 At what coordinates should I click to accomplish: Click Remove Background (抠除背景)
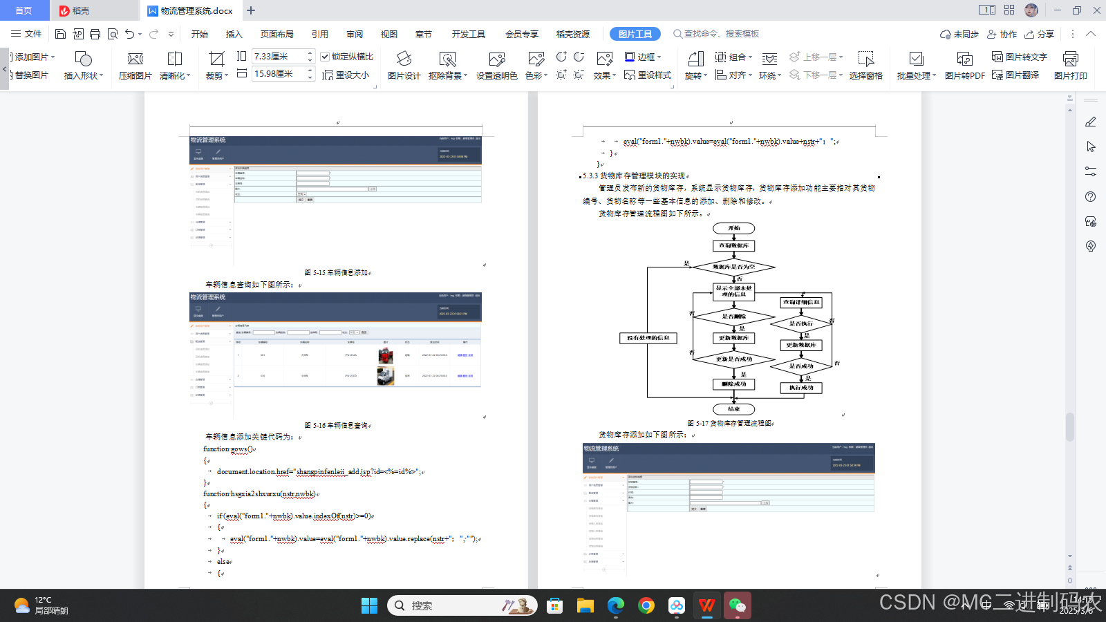(447, 66)
